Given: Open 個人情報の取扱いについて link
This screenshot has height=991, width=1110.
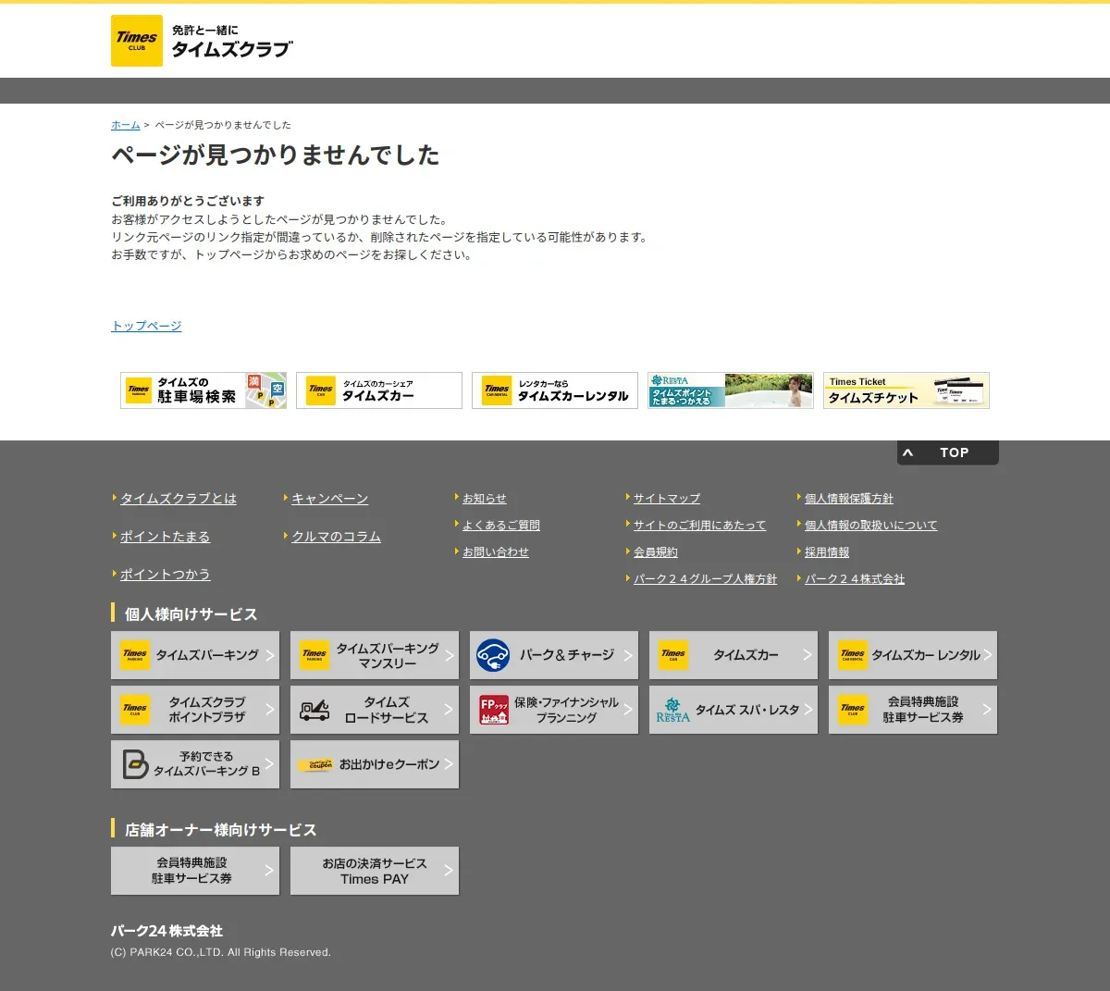Looking at the screenshot, I should (x=871, y=526).
